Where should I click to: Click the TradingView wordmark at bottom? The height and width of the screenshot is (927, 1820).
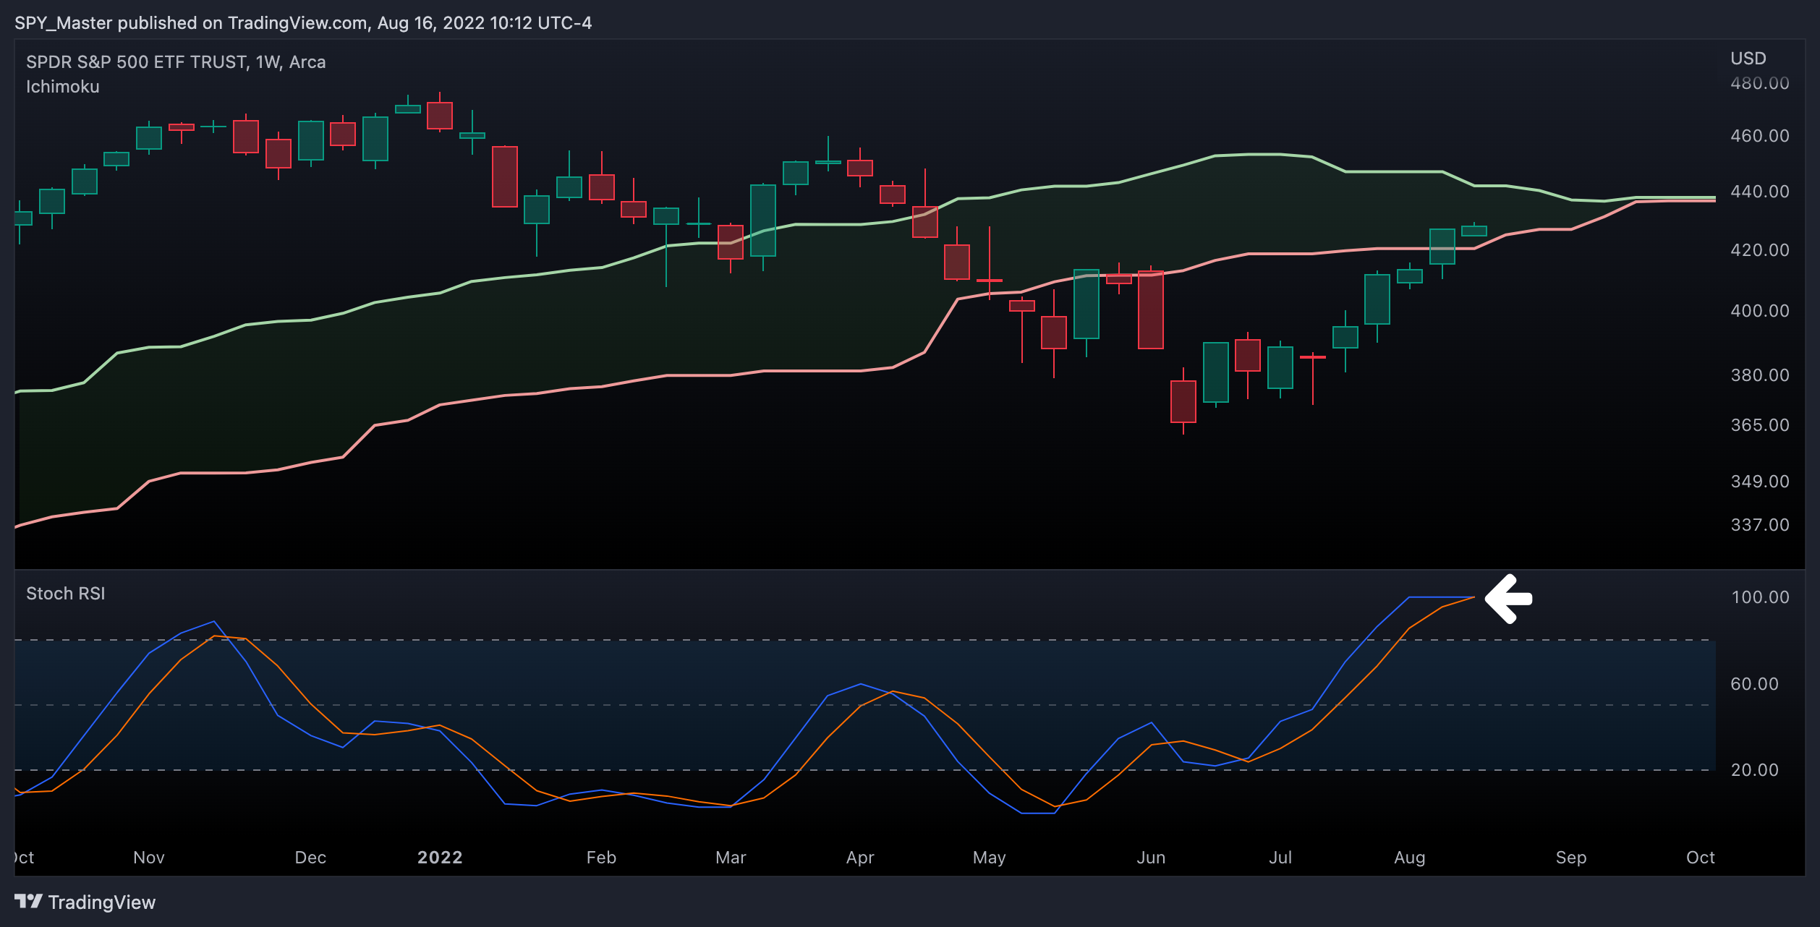[102, 902]
